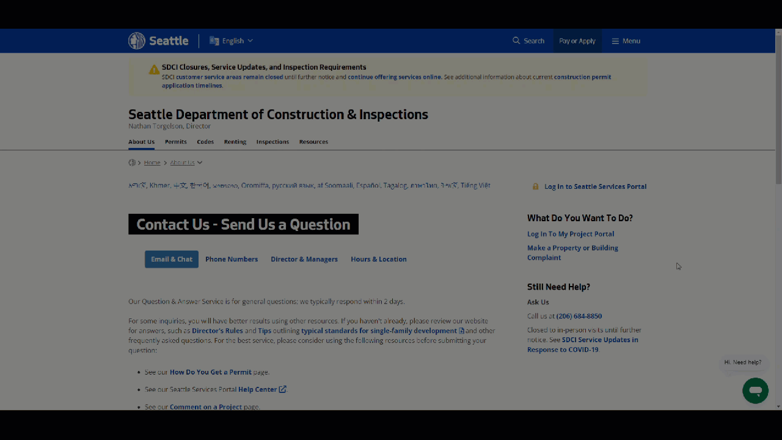Open Log In To My Project Portal
The image size is (782, 440).
pyautogui.click(x=571, y=234)
